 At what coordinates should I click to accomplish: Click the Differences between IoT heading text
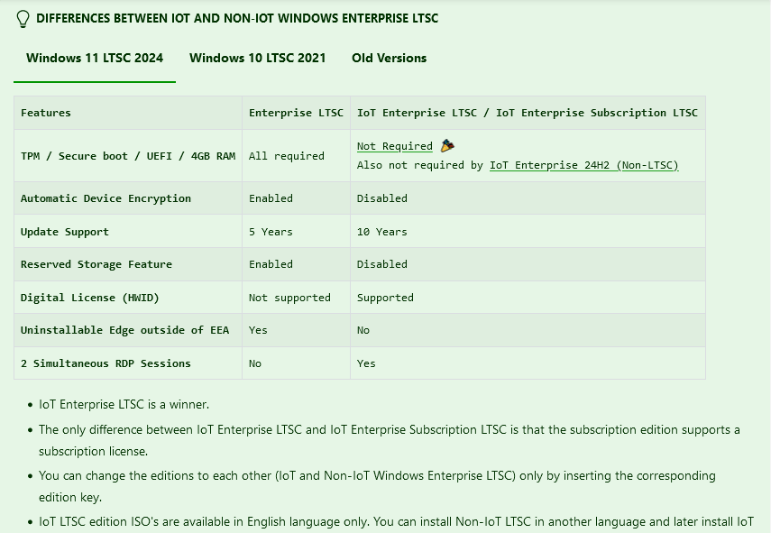coord(237,18)
